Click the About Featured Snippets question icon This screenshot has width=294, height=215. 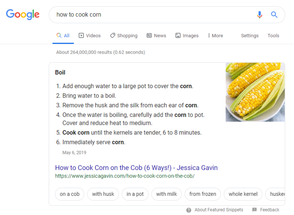click(189, 210)
